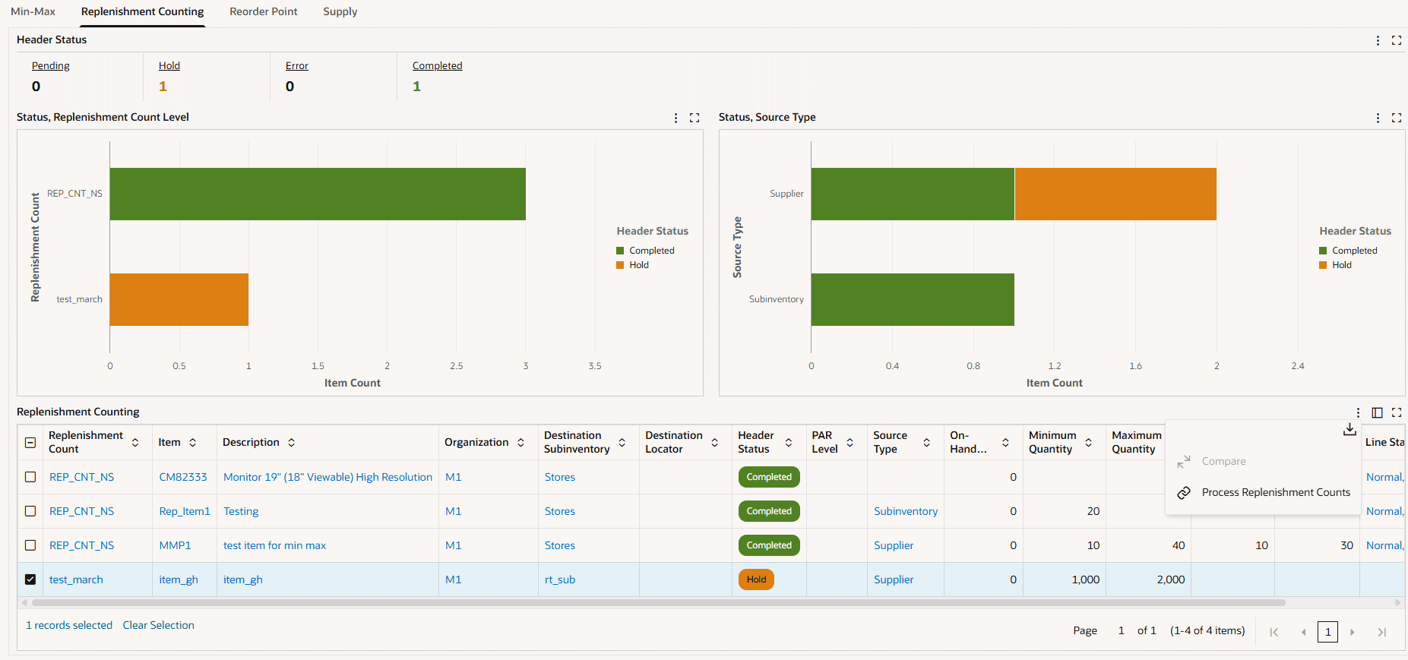Open the CM82333 item link
Viewport: 1408px width, 660px height.
[183, 477]
